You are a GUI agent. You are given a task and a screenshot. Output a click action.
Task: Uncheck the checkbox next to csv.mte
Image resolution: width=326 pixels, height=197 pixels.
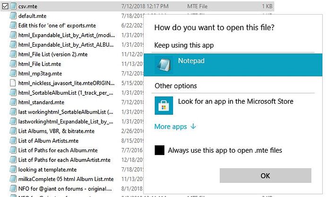pos(5,6)
